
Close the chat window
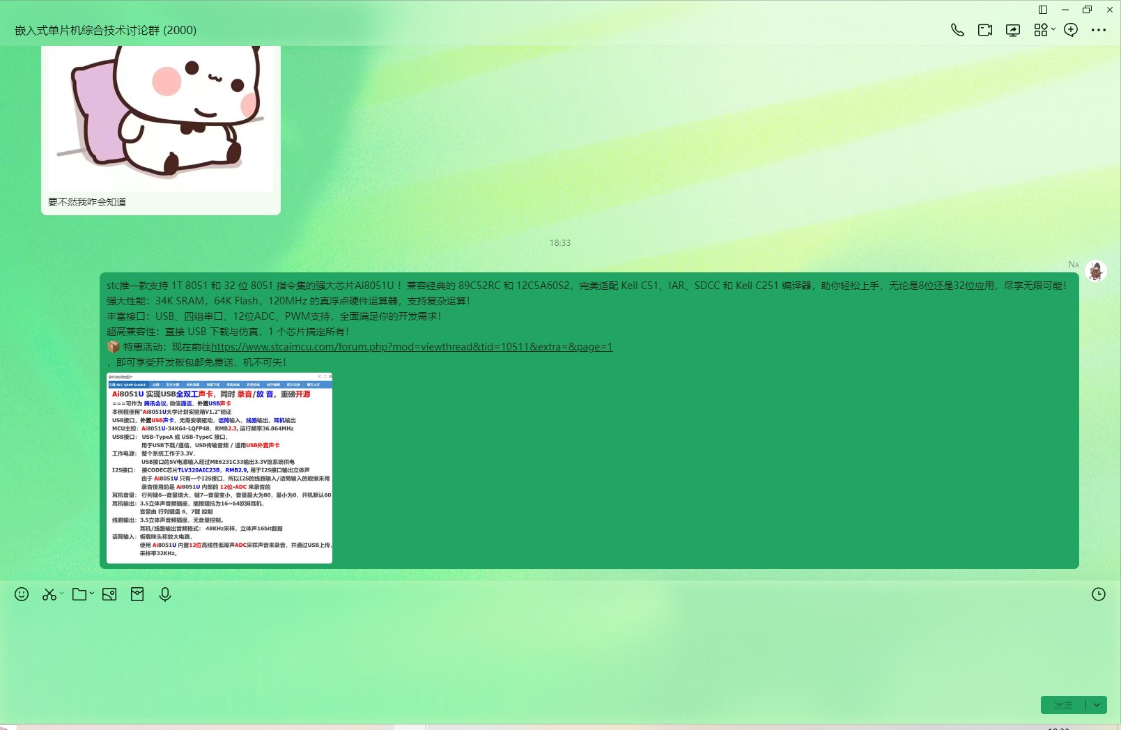pyautogui.click(x=1110, y=10)
